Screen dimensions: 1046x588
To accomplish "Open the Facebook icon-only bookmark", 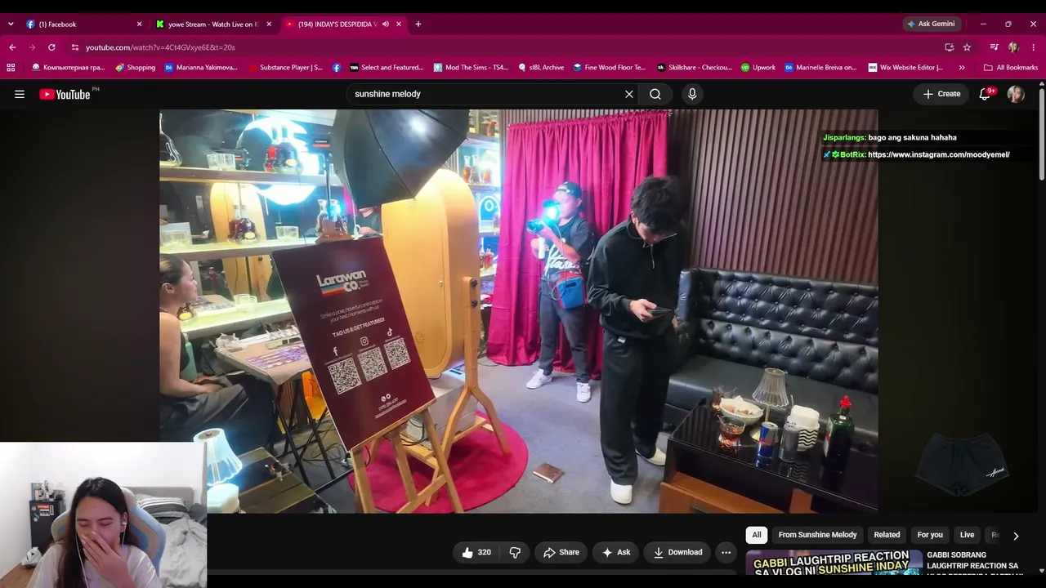I will coord(337,68).
